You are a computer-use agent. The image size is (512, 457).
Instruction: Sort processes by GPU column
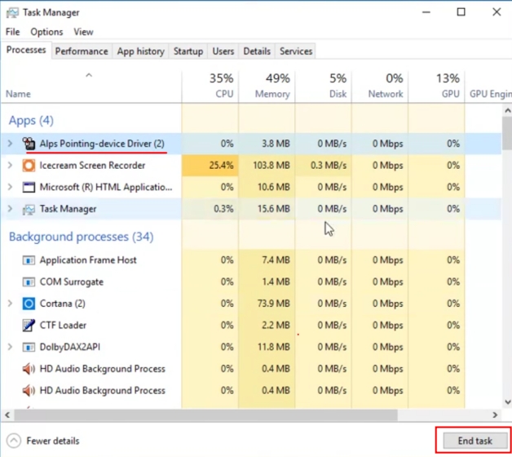pos(436,87)
